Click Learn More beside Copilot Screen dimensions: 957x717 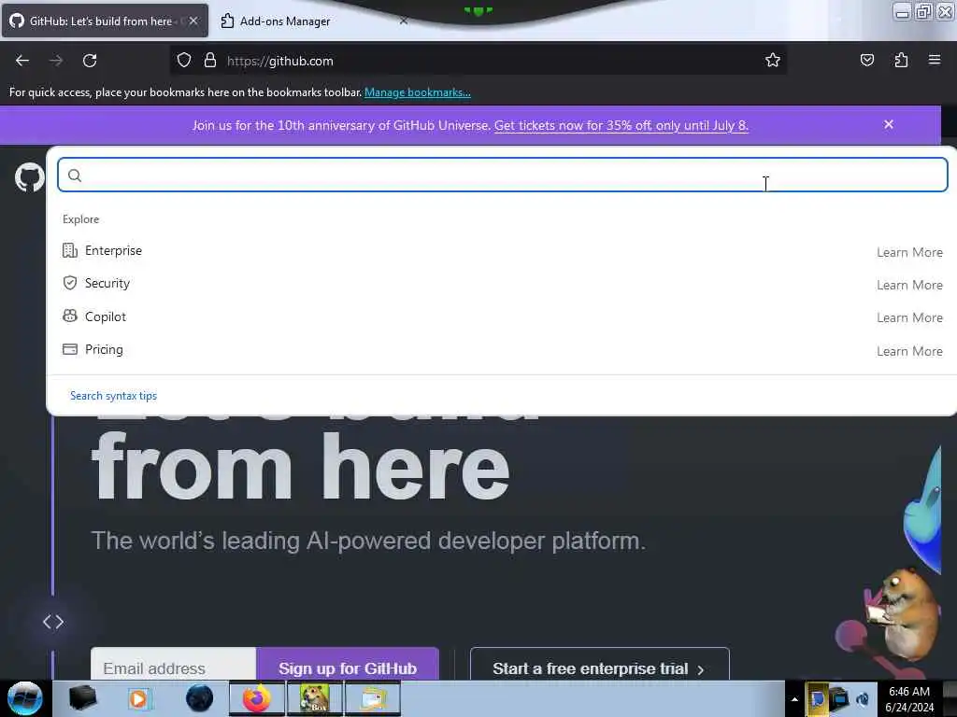(x=909, y=318)
